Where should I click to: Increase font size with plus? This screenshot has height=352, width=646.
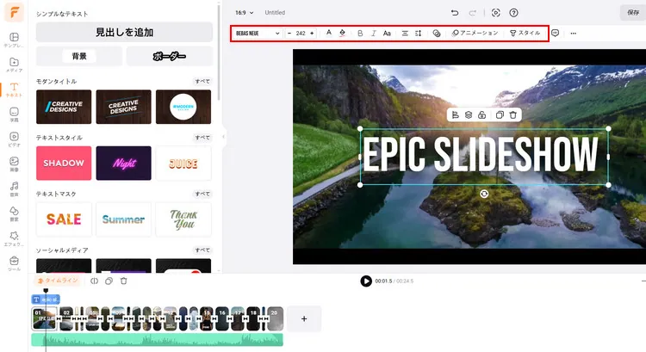pos(312,34)
